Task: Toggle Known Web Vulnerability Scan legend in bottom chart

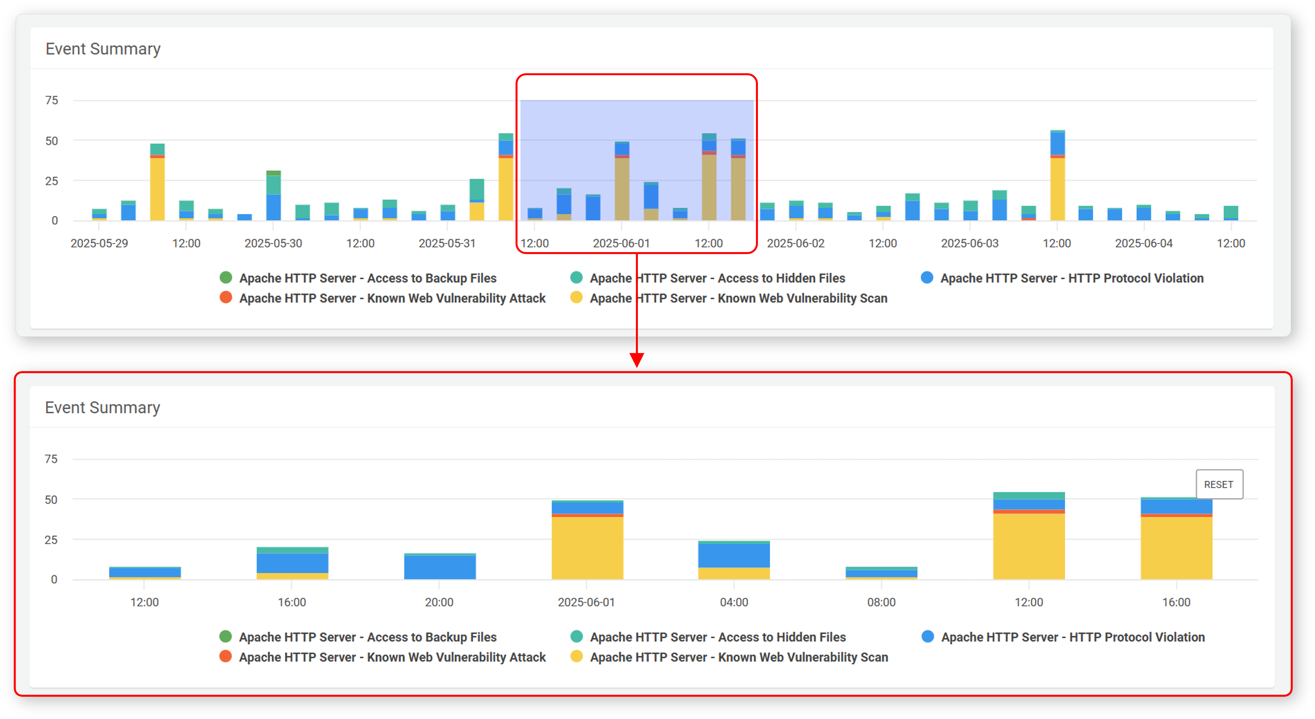Action: click(729, 657)
